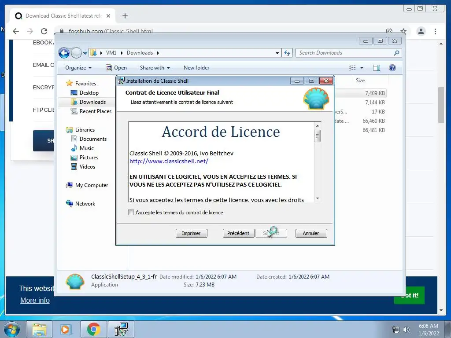Click Open in the Explorer toolbar
Image resolution: width=451 pixels, height=338 pixels.
point(116,68)
